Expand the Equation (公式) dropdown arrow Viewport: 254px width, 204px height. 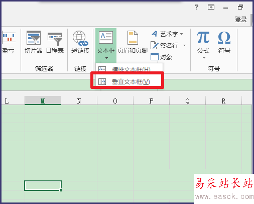pyautogui.click(x=204, y=58)
